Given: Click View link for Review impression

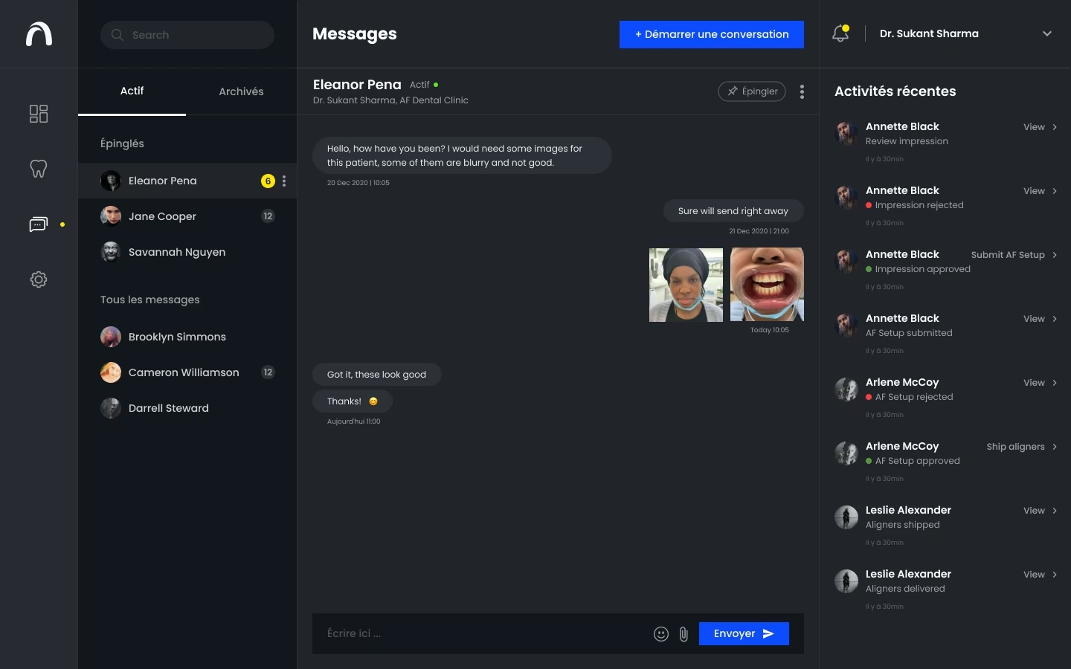Looking at the screenshot, I should click(x=1034, y=127).
